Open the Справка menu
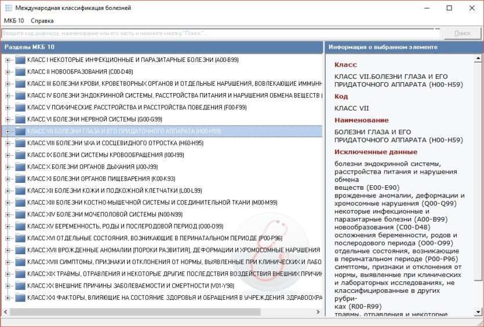484x327 pixels. pyautogui.click(x=42, y=21)
